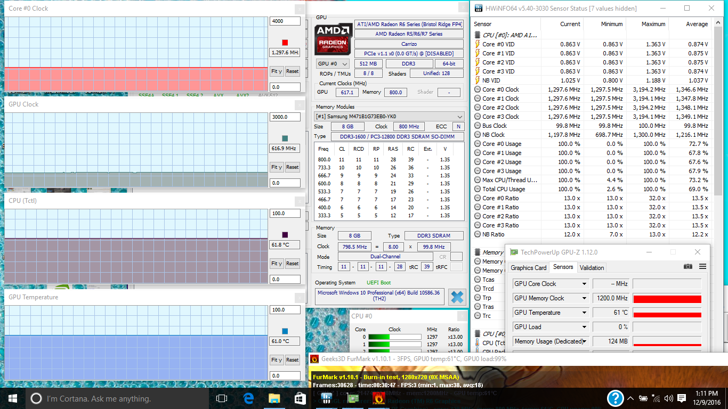Open the GPU Load sensor dropdown
The height and width of the screenshot is (409, 728).
(x=551, y=327)
